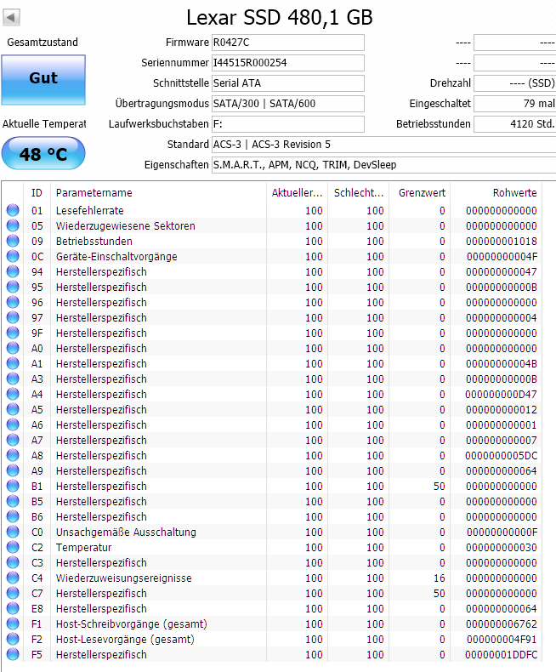
Task: Click the status orb for attribute A3
Action: (13, 379)
